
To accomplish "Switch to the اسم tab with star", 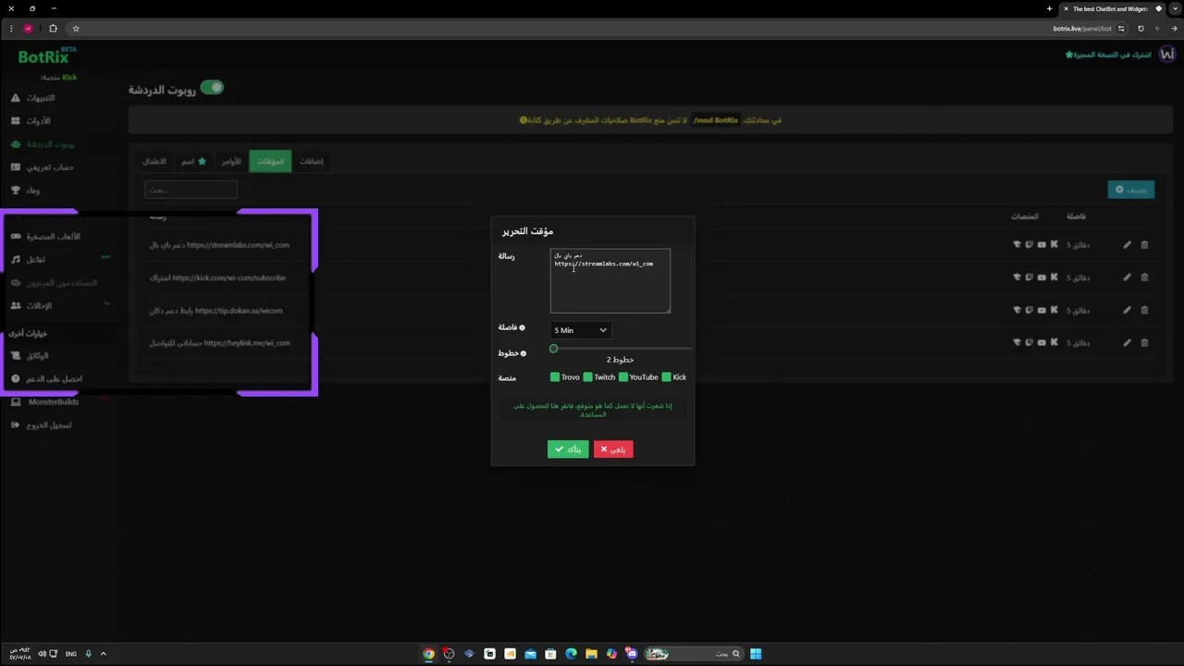I will pos(193,161).
